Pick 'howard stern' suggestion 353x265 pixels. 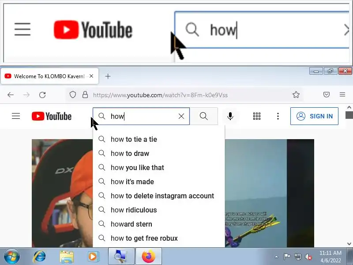(x=159, y=224)
